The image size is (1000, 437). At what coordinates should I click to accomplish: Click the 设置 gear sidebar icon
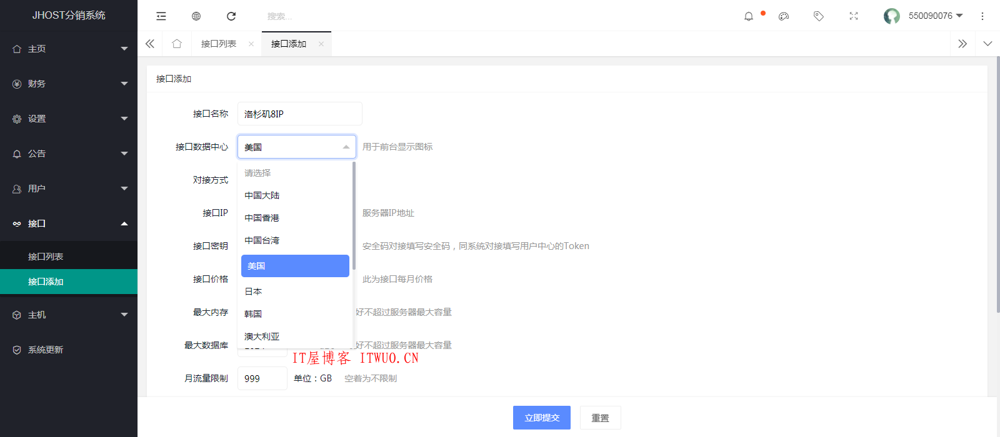17,119
